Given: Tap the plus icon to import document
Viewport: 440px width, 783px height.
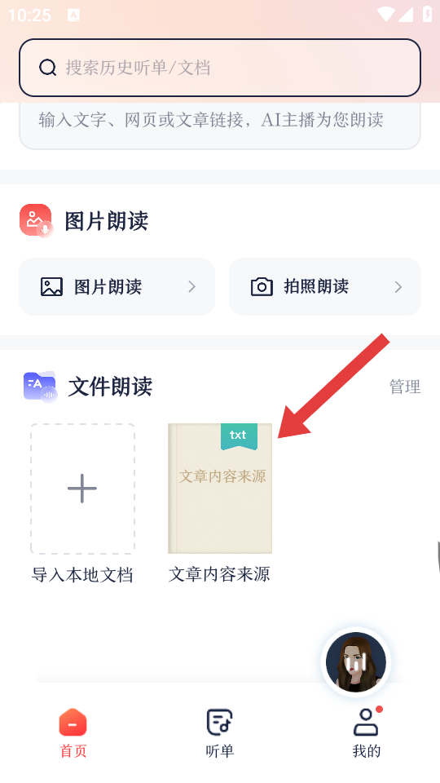Looking at the screenshot, I should point(82,489).
